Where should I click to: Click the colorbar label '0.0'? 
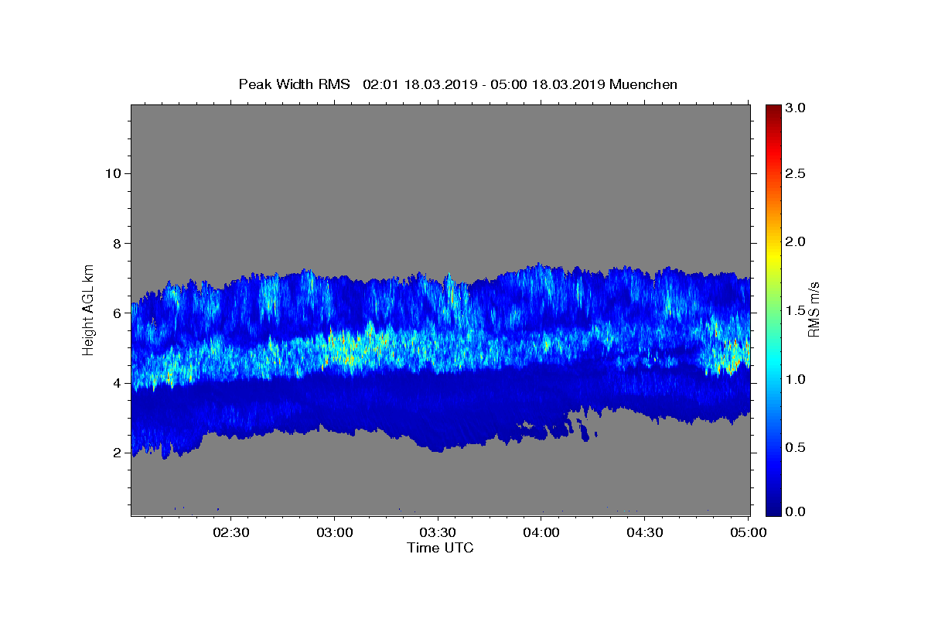[797, 511]
